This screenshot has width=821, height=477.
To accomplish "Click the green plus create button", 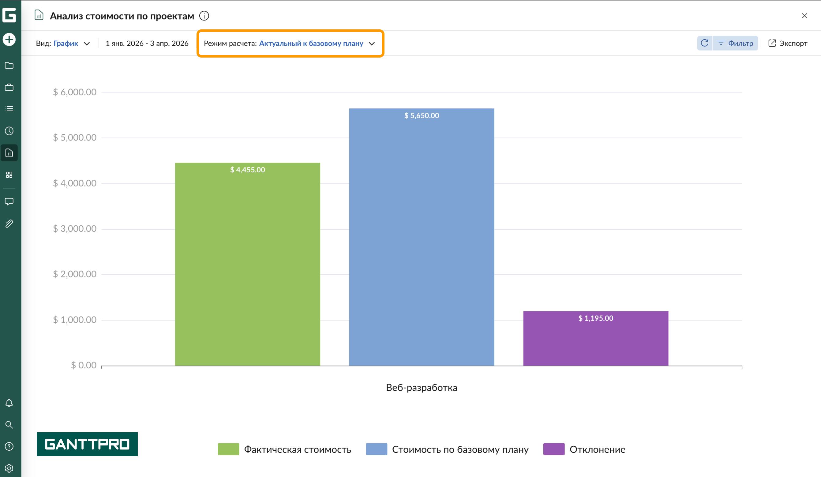I will point(9,39).
